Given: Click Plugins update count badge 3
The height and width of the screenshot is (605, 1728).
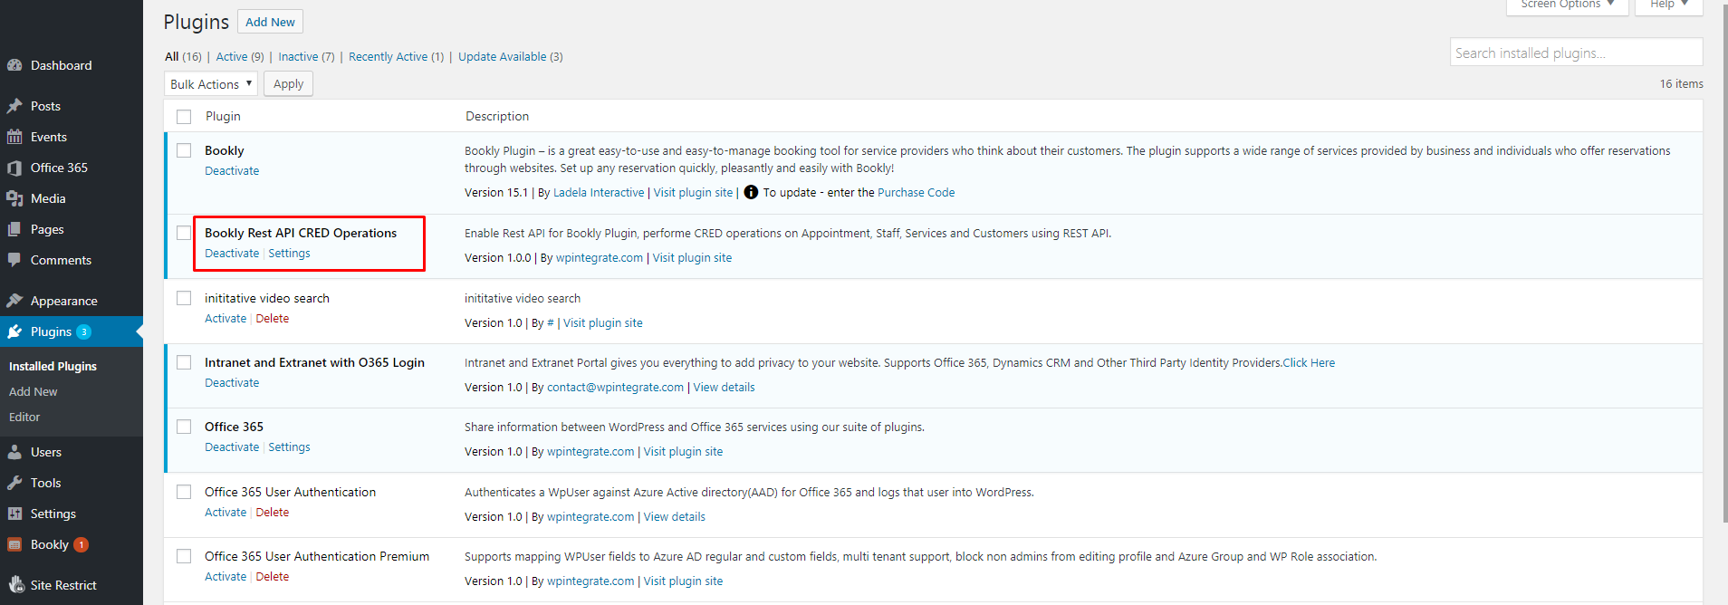Looking at the screenshot, I should pyautogui.click(x=83, y=331).
